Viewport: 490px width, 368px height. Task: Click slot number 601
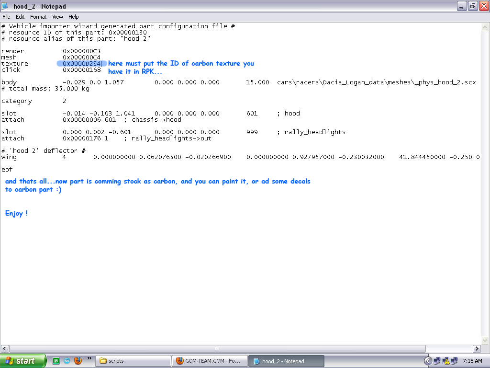click(252, 113)
